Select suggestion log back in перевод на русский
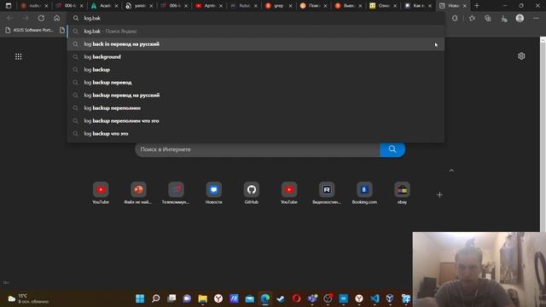This screenshot has height=307, width=546. coord(256,44)
